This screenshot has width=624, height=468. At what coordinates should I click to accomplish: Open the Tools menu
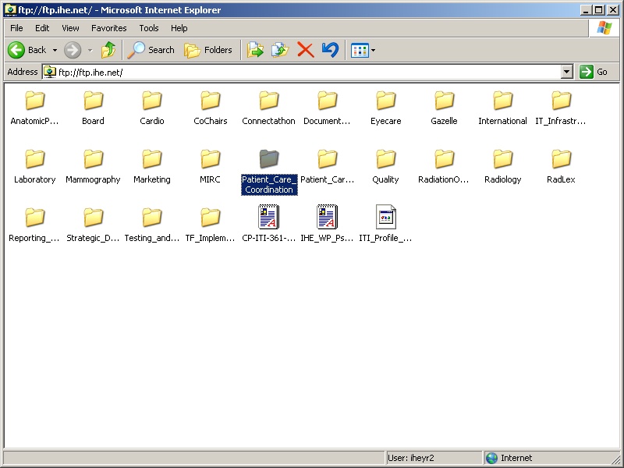click(149, 28)
